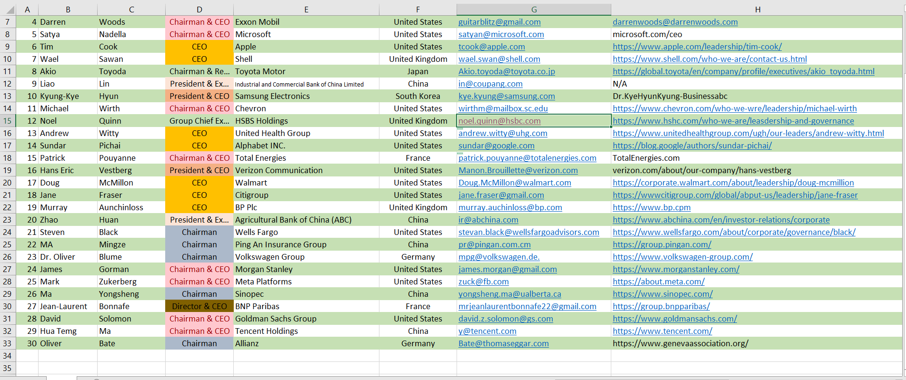This screenshot has height=380, width=906.
Task: Select the Director & CEO title cell
Action: (199, 306)
